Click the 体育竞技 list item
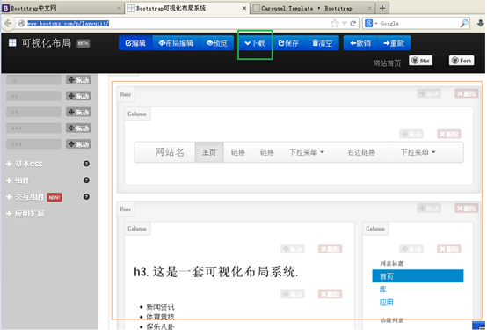487x330 pixels. 160,317
